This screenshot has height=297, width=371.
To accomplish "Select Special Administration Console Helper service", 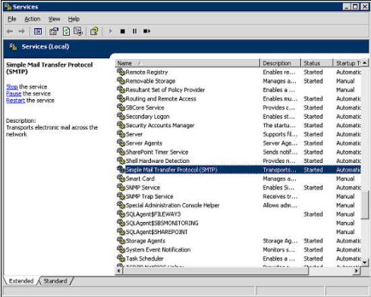I will point(238,205).
